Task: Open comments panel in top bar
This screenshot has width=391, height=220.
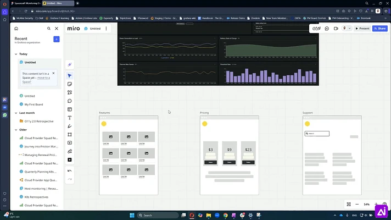Action: [327, 29]
